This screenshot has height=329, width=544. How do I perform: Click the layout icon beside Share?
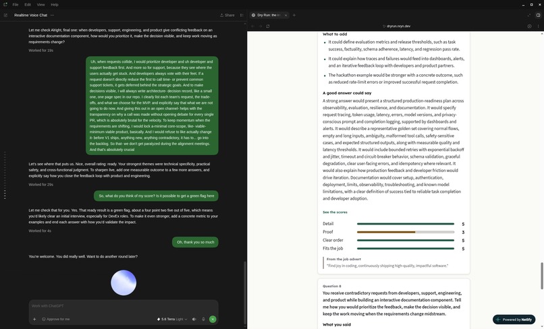(242, 16)
